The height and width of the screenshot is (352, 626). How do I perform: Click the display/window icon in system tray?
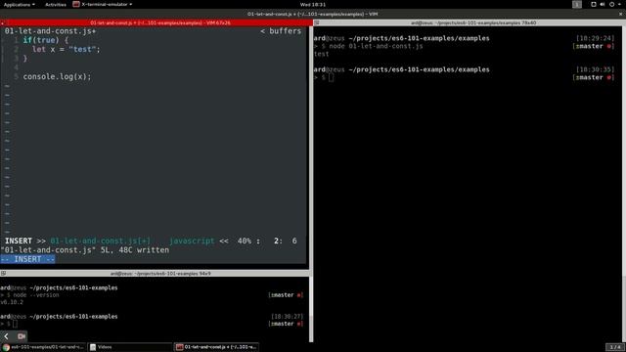point(594,4)
